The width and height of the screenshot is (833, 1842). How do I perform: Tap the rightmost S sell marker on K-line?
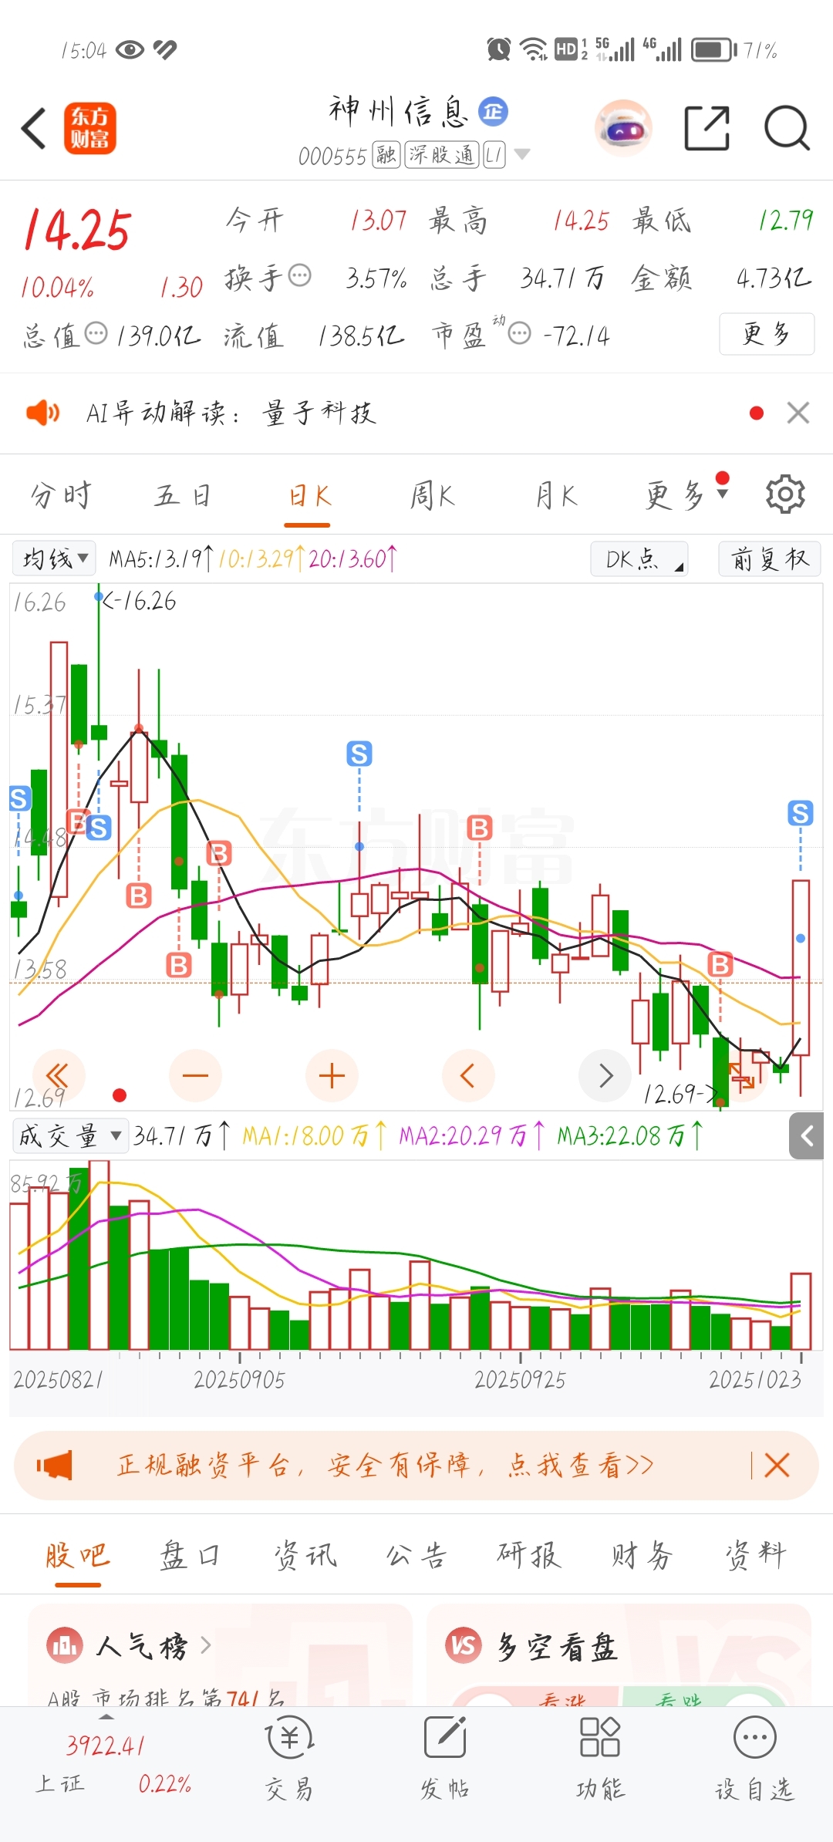coord(801,813)
